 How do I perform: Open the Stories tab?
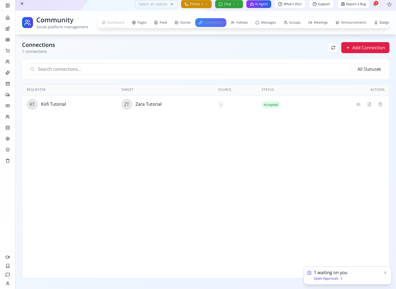click(x=183, y=23)
